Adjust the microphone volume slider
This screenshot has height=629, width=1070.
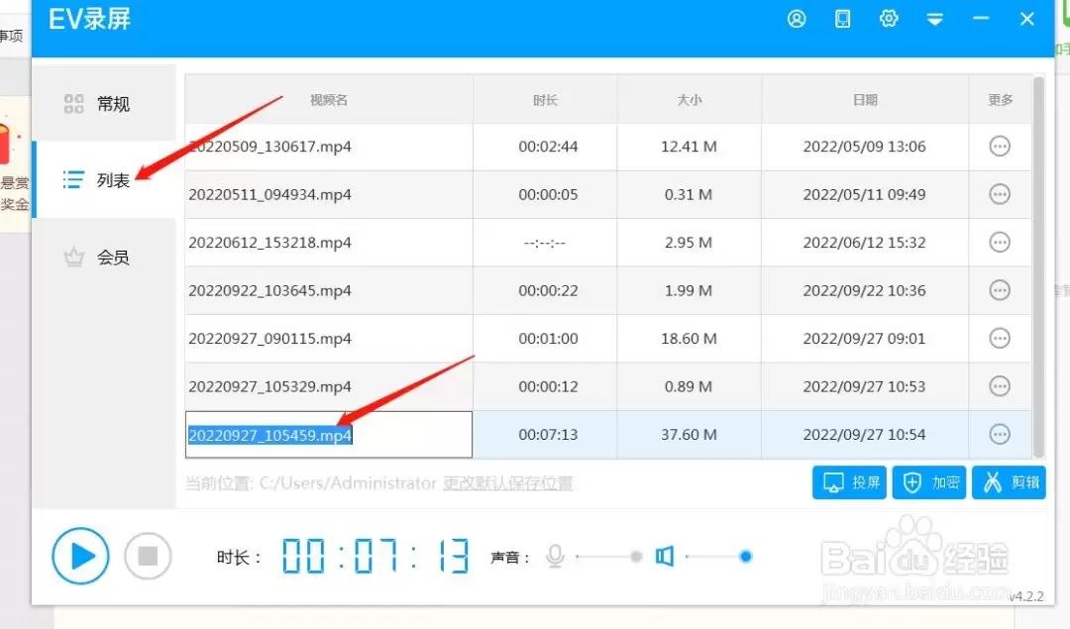pos(609,557)
